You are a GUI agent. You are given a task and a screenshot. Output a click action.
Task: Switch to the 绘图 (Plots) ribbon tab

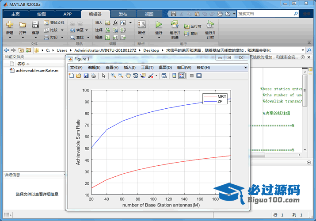coord(41,14)
